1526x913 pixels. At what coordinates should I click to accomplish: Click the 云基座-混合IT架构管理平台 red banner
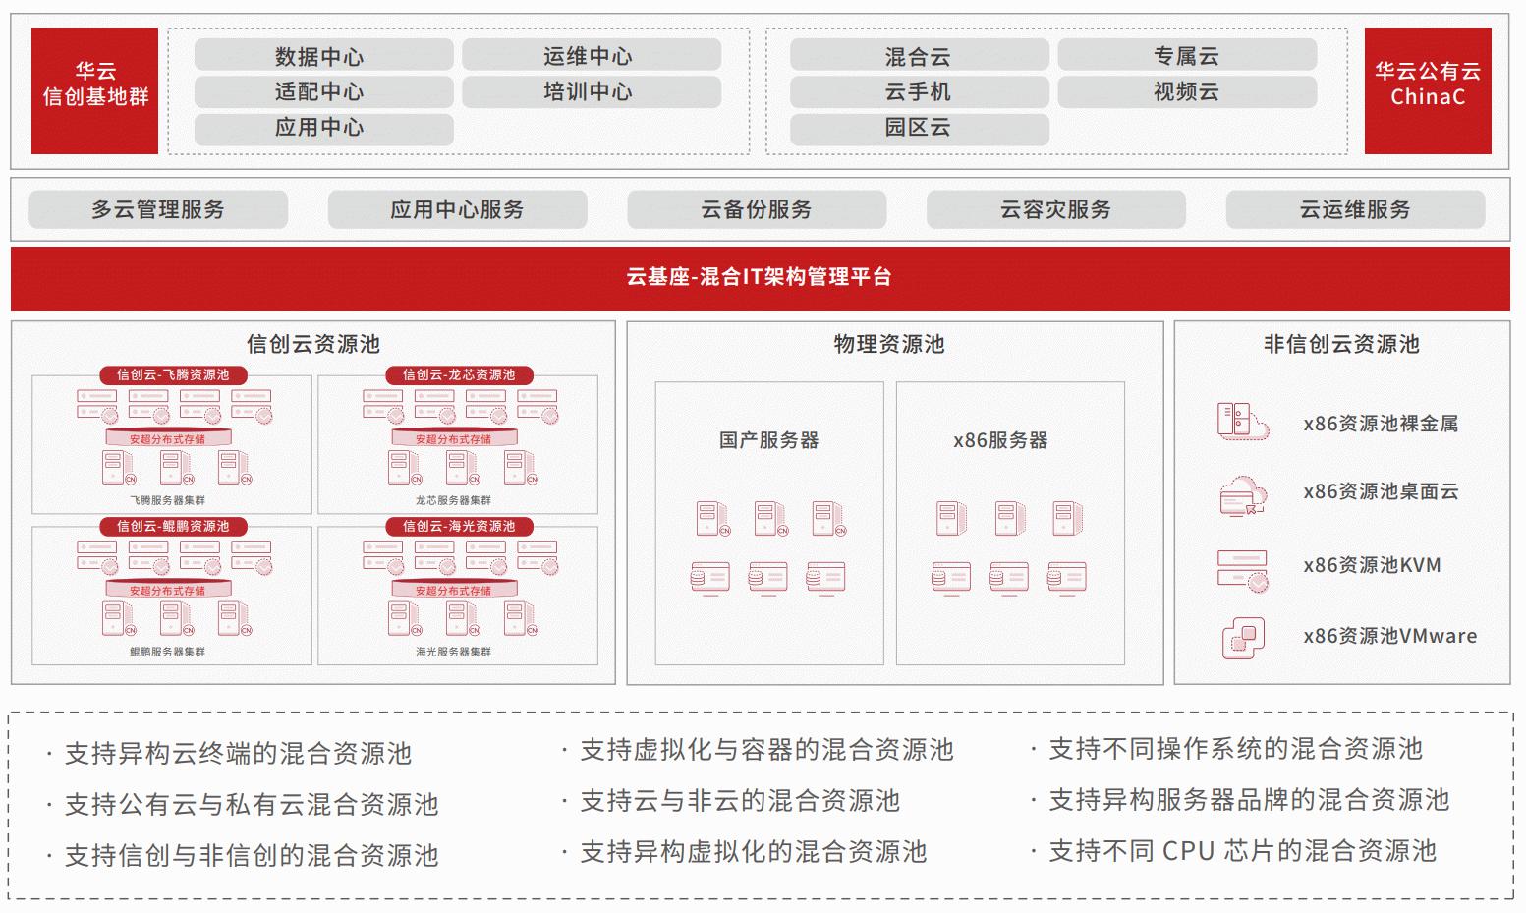tap(760, 278)
